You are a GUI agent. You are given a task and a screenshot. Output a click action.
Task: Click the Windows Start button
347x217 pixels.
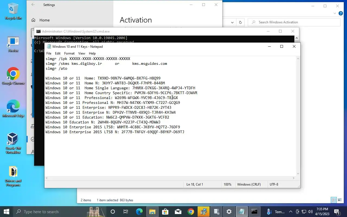6,212
